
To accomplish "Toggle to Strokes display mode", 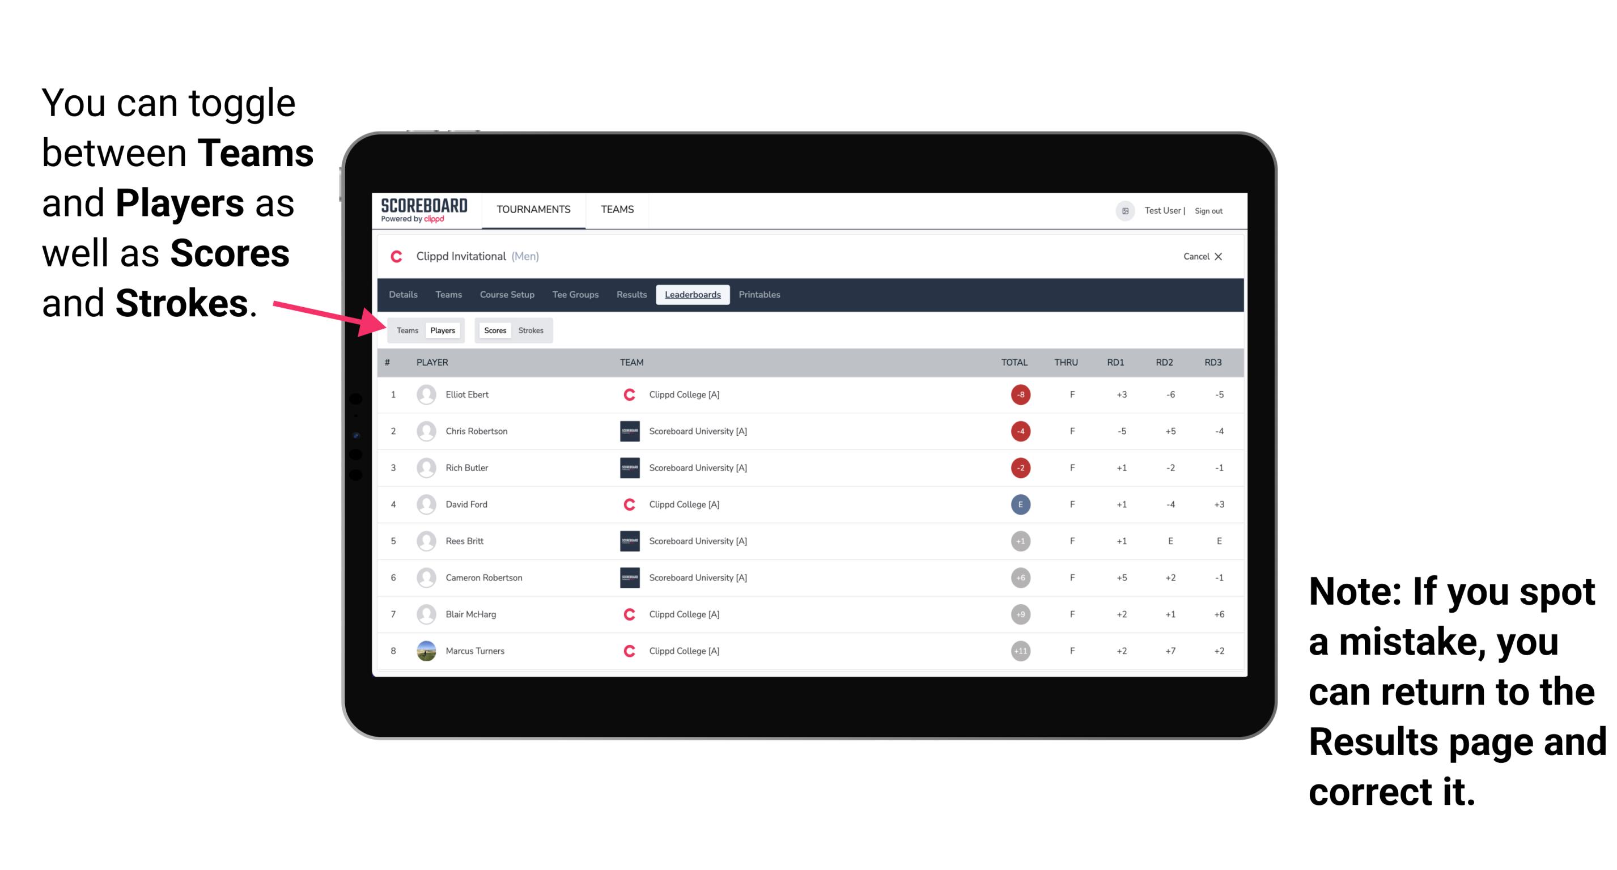I will 531,330.
